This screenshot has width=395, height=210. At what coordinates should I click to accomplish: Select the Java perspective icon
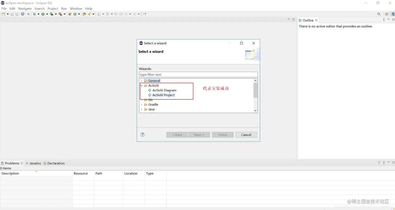tap(393, 14)
